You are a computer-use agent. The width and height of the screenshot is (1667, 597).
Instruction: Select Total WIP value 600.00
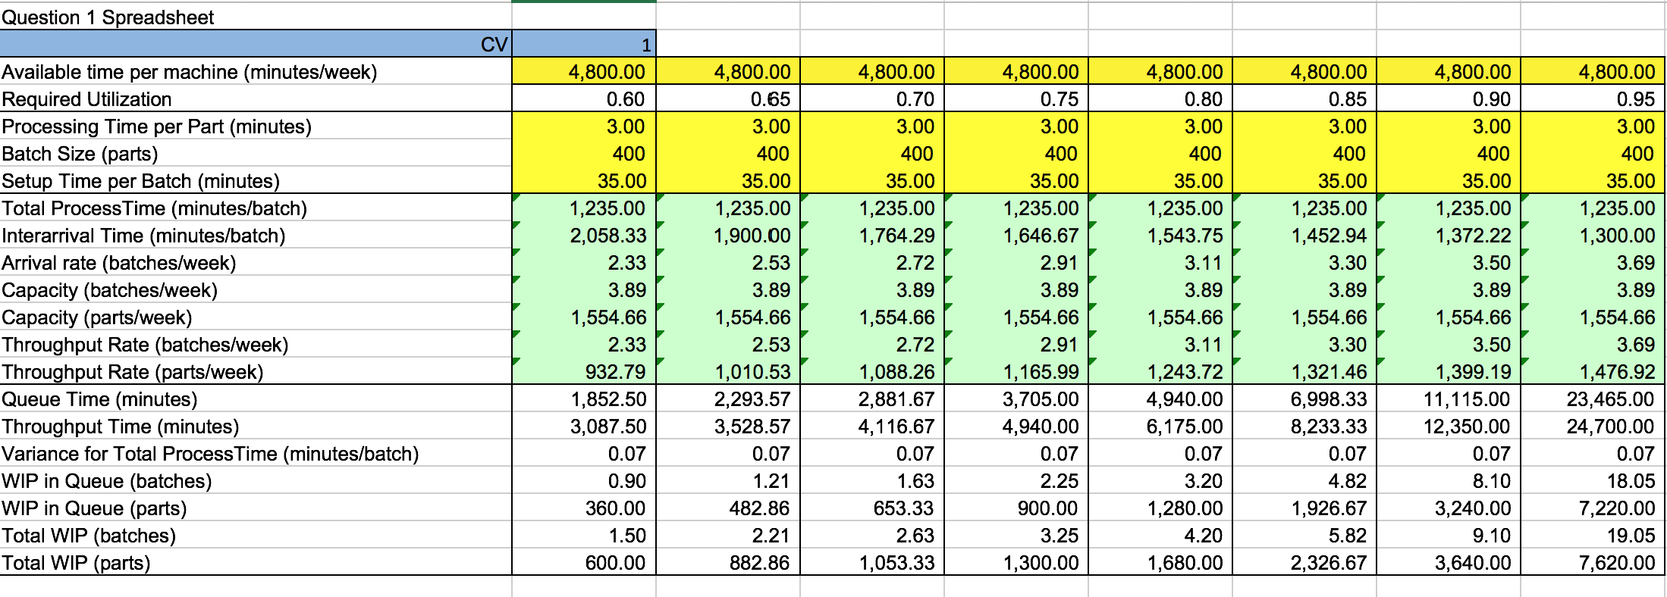click(615, 563)
